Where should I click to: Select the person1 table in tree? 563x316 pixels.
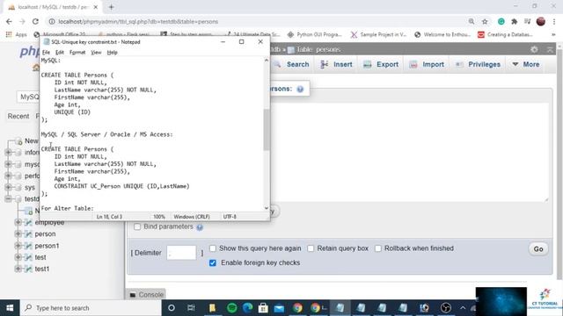click(x=47, y=246)
